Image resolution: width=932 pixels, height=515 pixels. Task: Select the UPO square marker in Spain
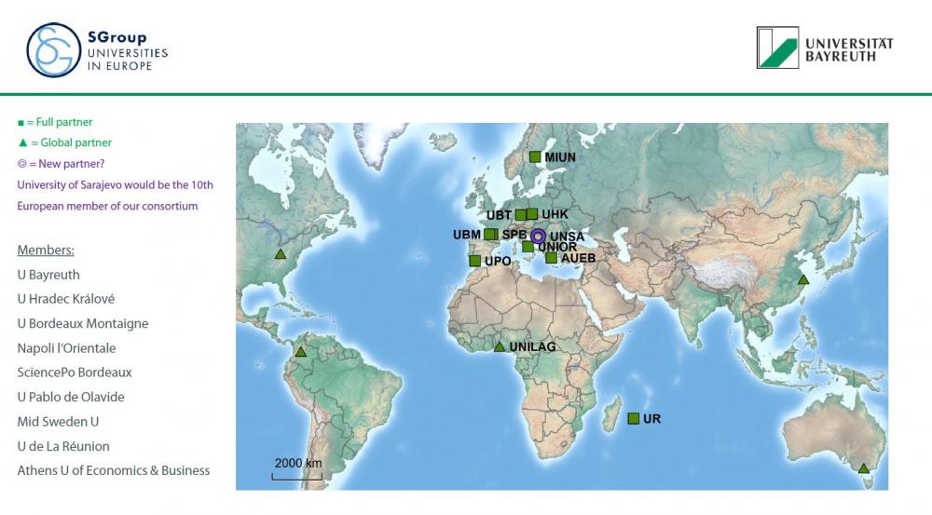point(475,261)
